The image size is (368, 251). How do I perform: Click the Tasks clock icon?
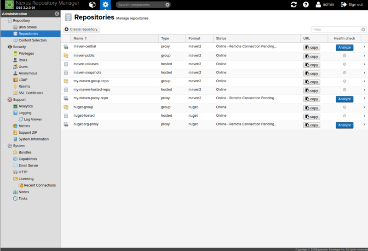(x=15, y=199)
